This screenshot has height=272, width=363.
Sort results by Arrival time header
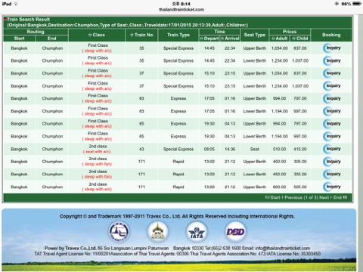coord(230,39)
